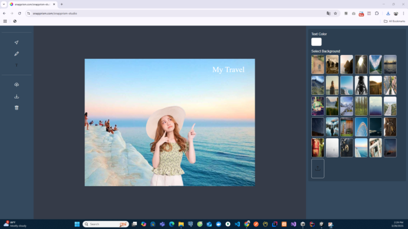Image resolution: width=408 pixels, height=229 pixels.
Task: Select the red rusty barrel background
Action: click(x=318, y=148)
